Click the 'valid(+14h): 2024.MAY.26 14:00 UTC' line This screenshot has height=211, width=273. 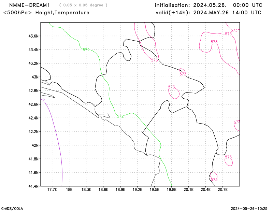click(x=209, y=13)
